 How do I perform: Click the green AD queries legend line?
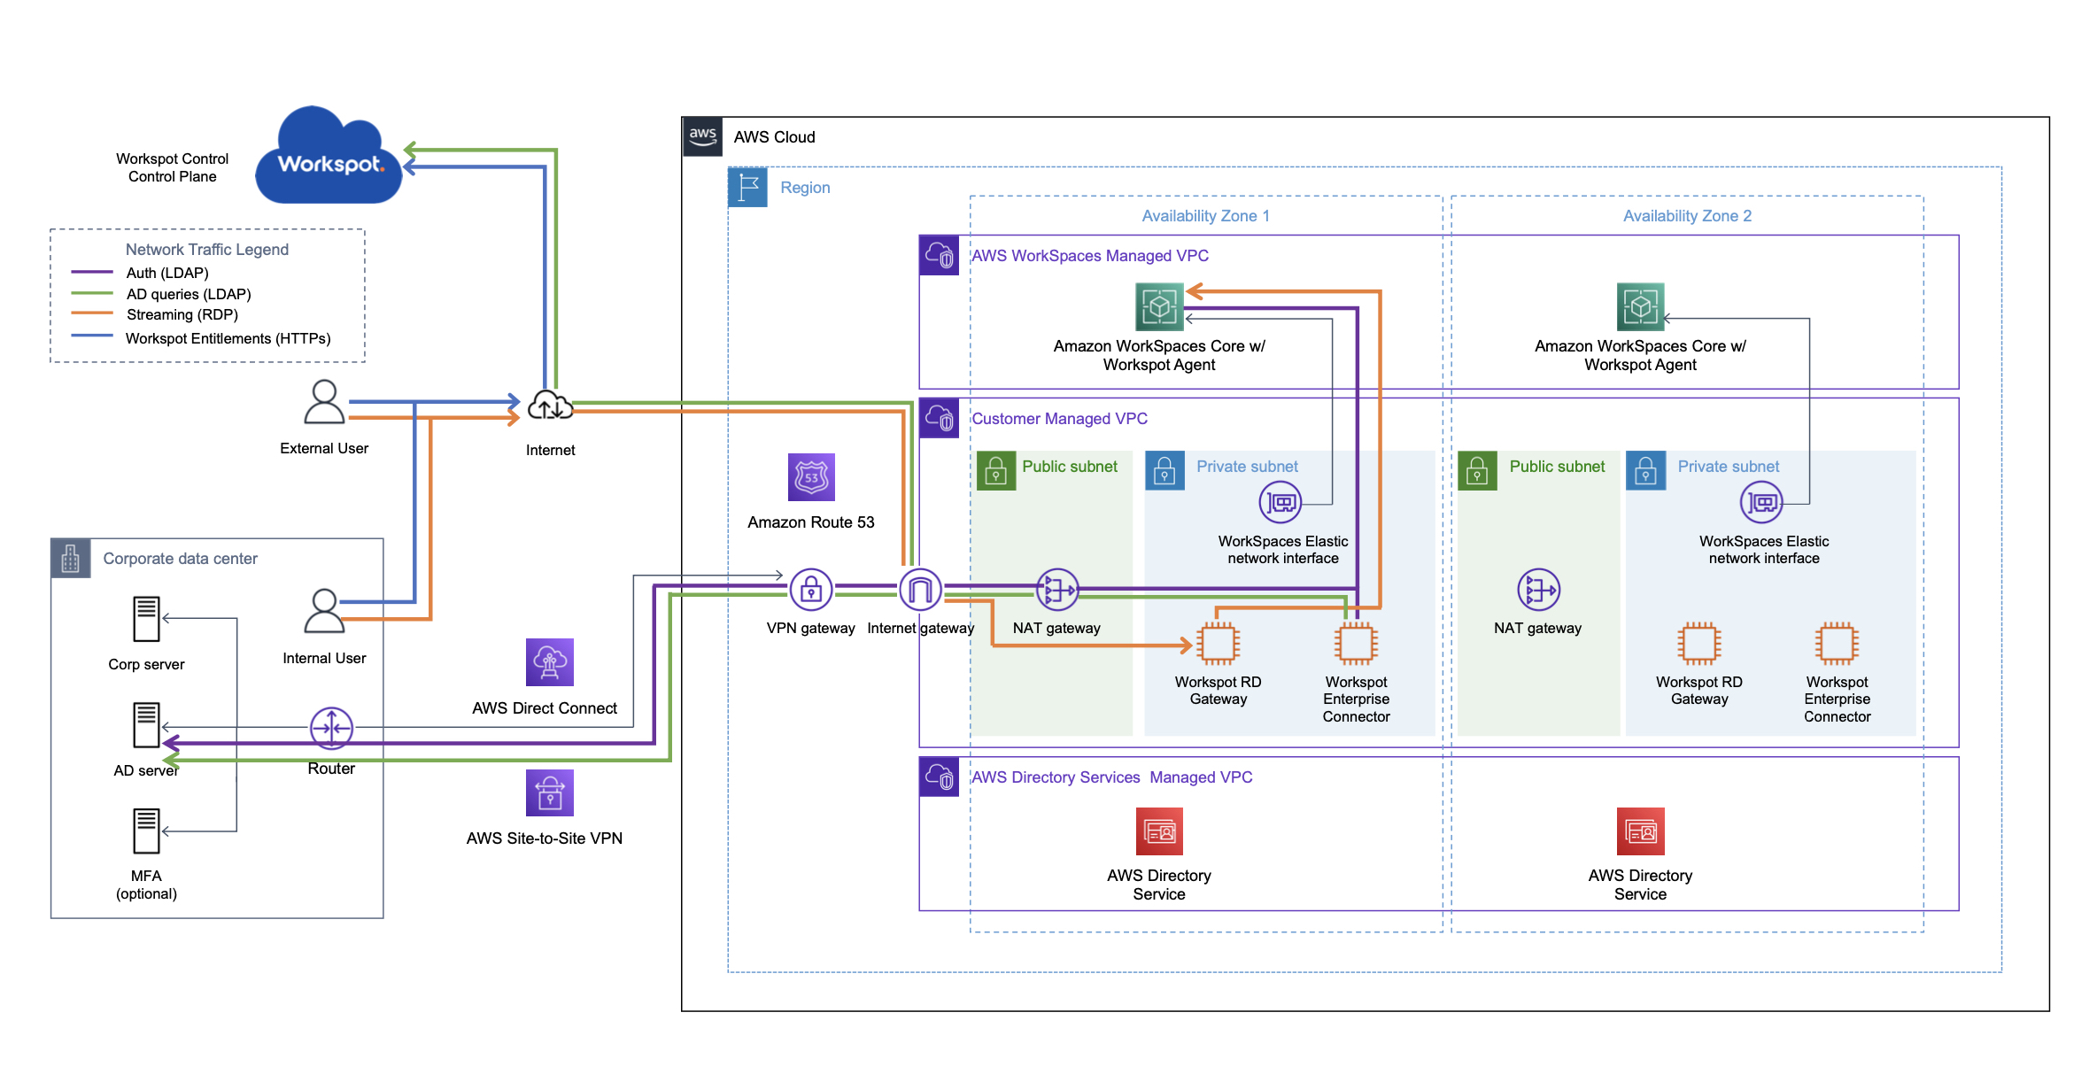(x=92, y=293)
